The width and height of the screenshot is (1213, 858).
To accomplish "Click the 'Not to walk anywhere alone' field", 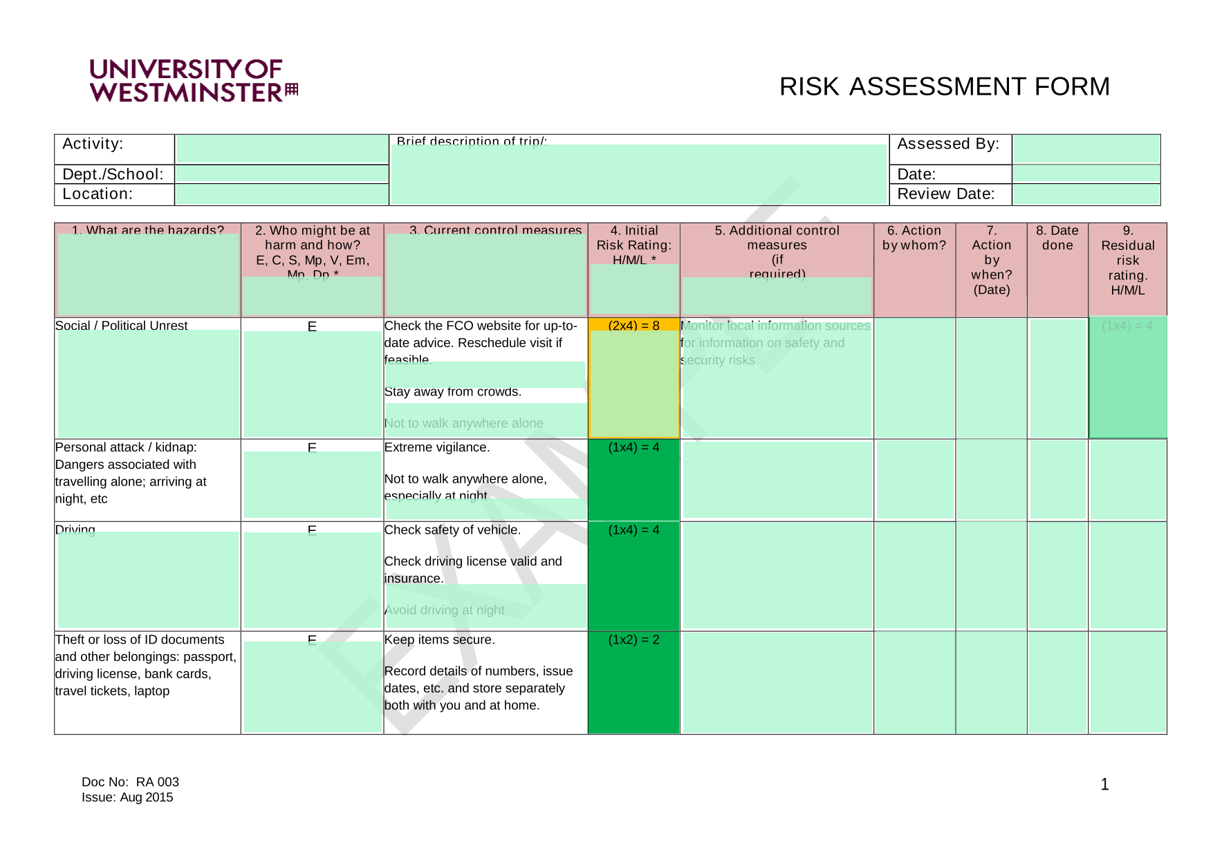I will pyautogui.click(x=485, y=420).
